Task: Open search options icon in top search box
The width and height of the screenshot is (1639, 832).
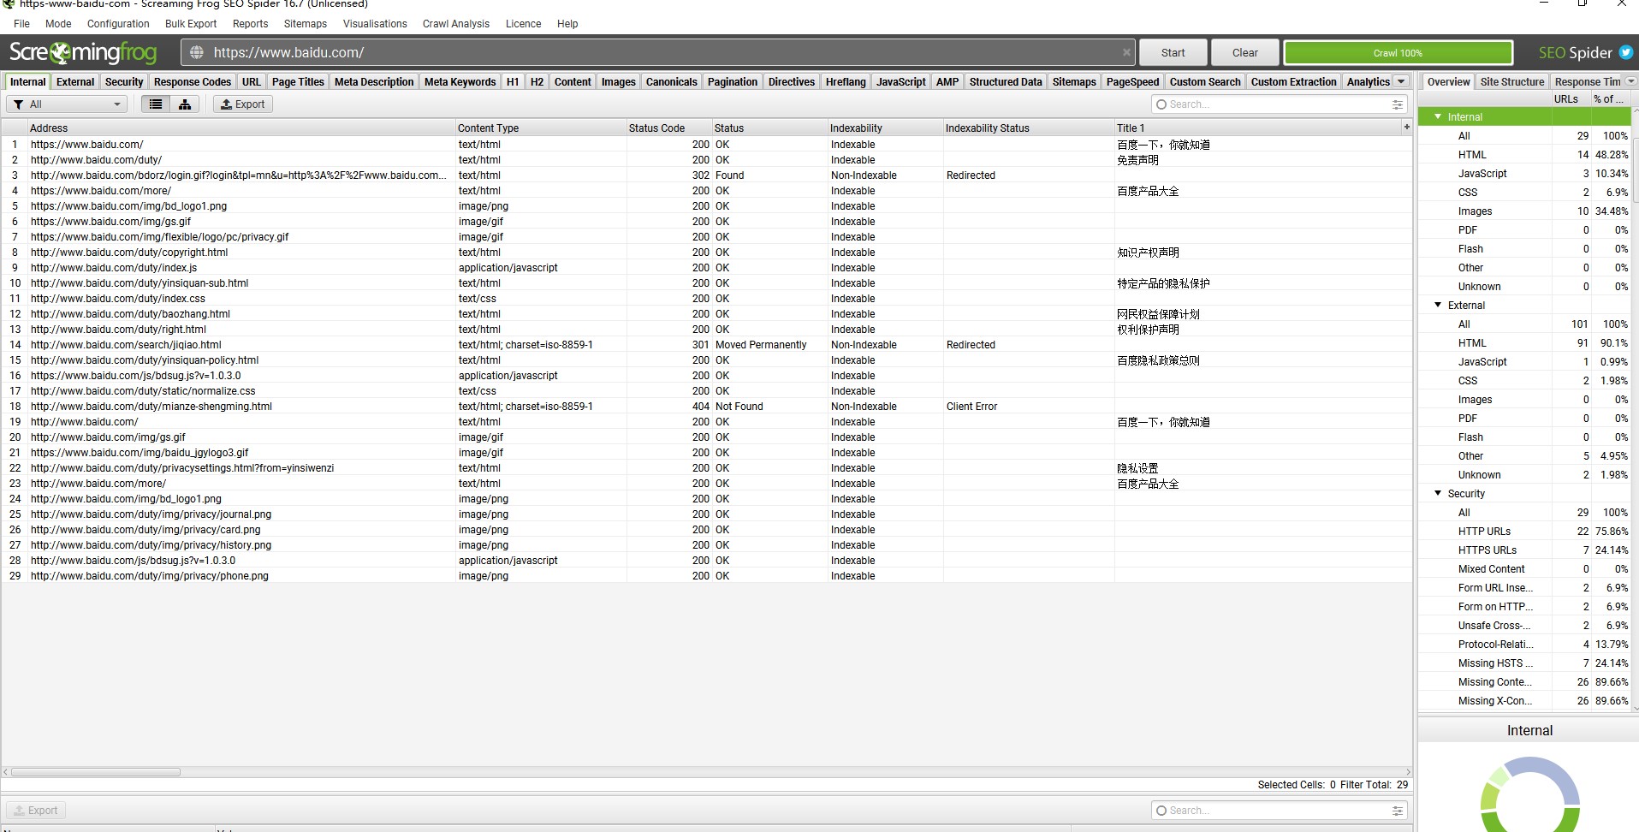Action: point(1398,104)
